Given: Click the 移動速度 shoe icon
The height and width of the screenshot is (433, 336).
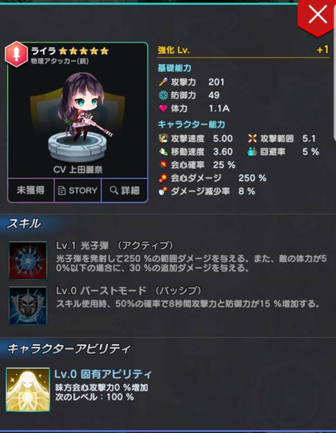Looking at the screenshot, I should coord(163,151).
